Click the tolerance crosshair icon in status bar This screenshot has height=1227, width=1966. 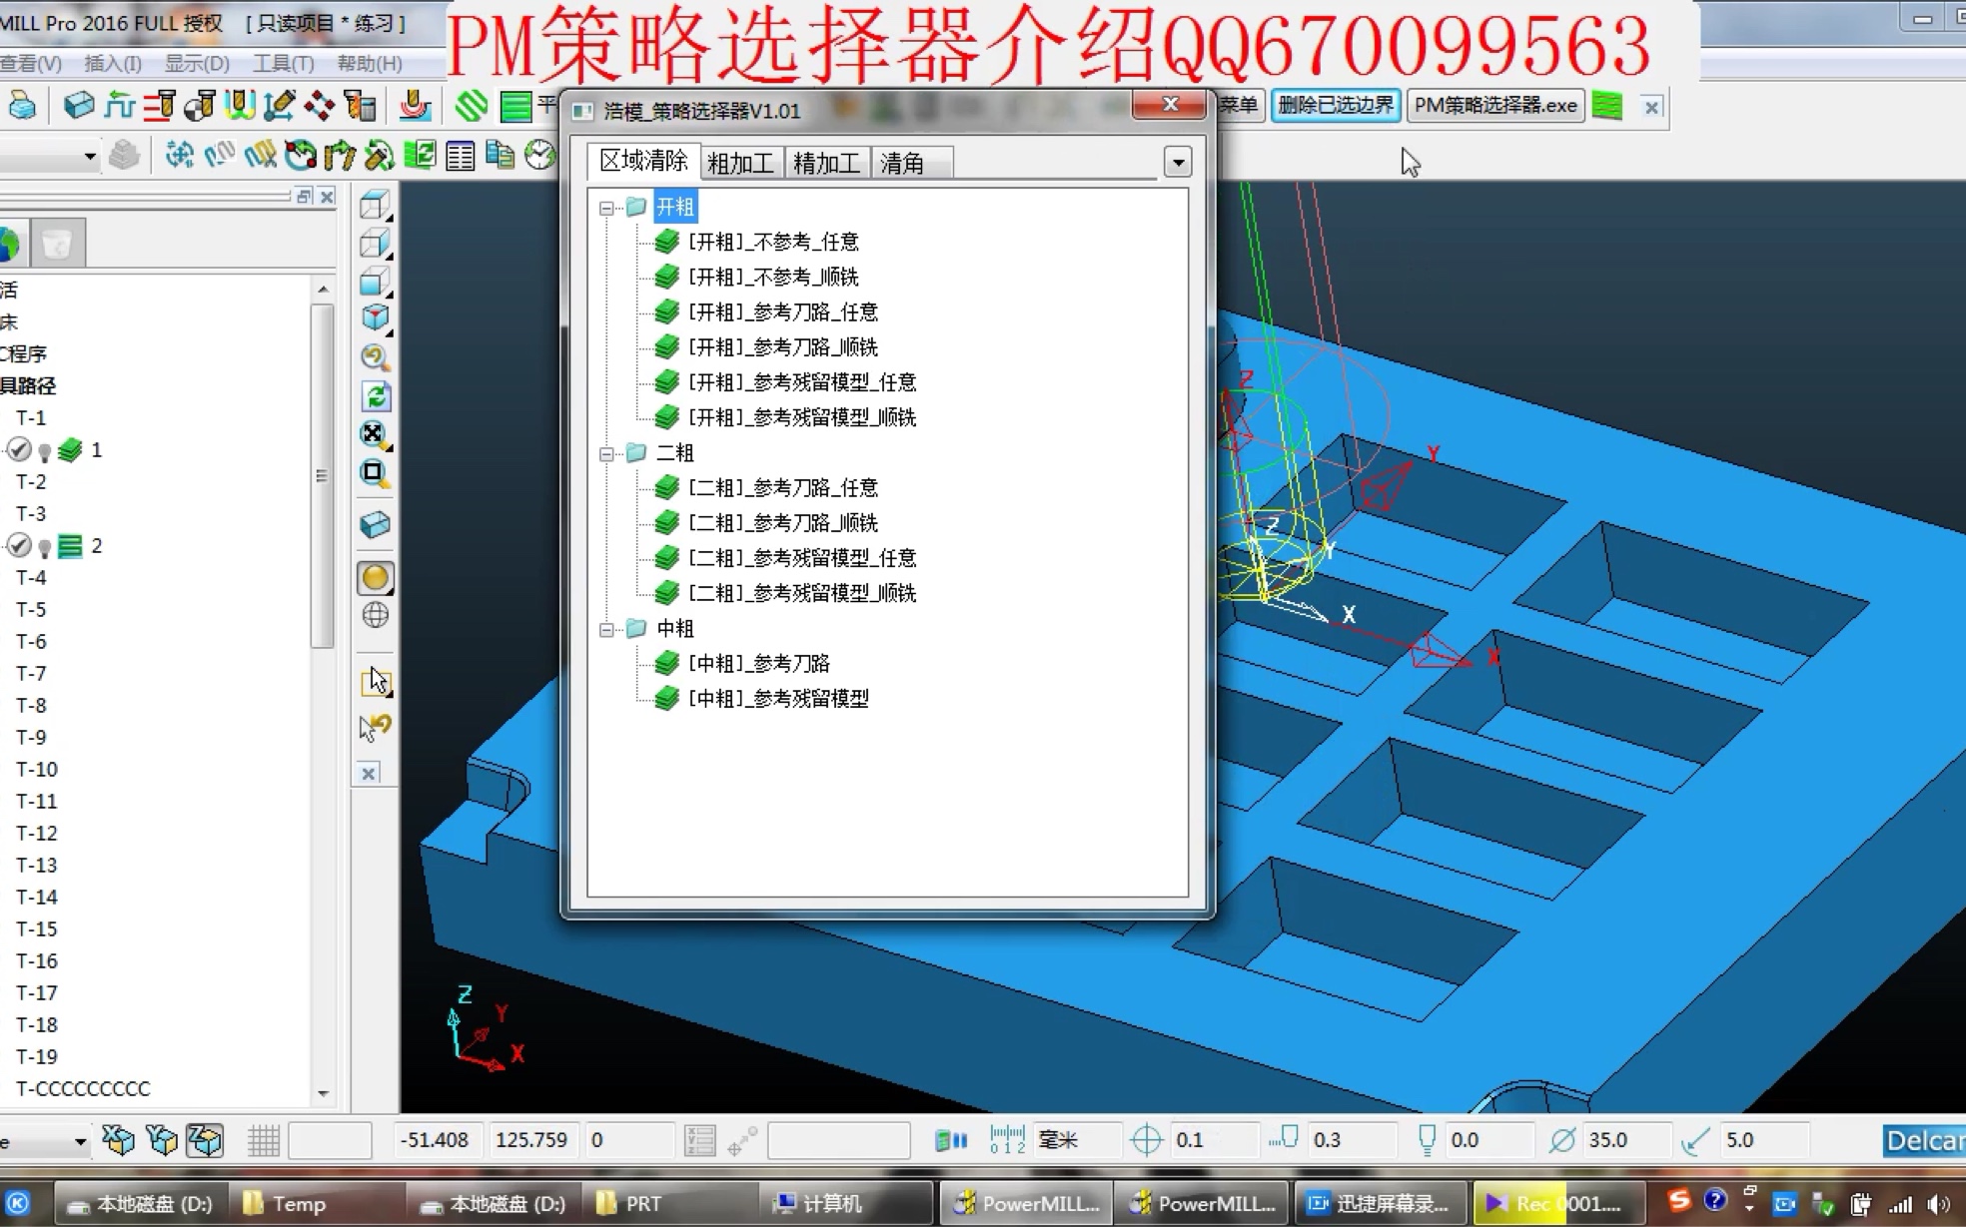tap(1146, 1139)
